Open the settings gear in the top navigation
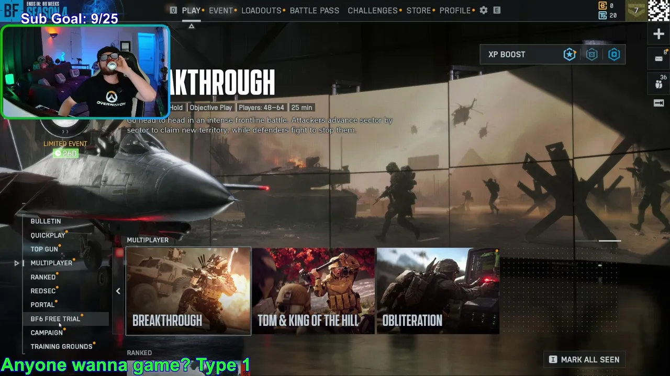670x376 pixels. click(484, 10)
